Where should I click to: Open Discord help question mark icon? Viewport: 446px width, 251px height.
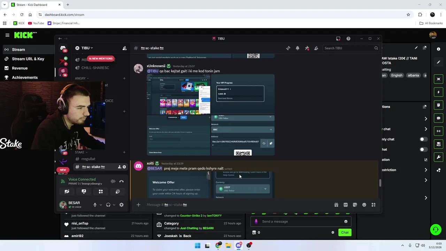348,39
